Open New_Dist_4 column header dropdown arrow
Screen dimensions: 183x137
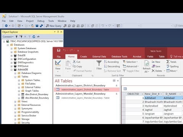pos(161,94)
